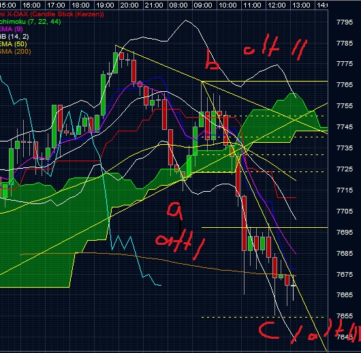Click the 11:00 time axis label
The width and height of the screenshot is (361, 353).
[x=252, y=5]
